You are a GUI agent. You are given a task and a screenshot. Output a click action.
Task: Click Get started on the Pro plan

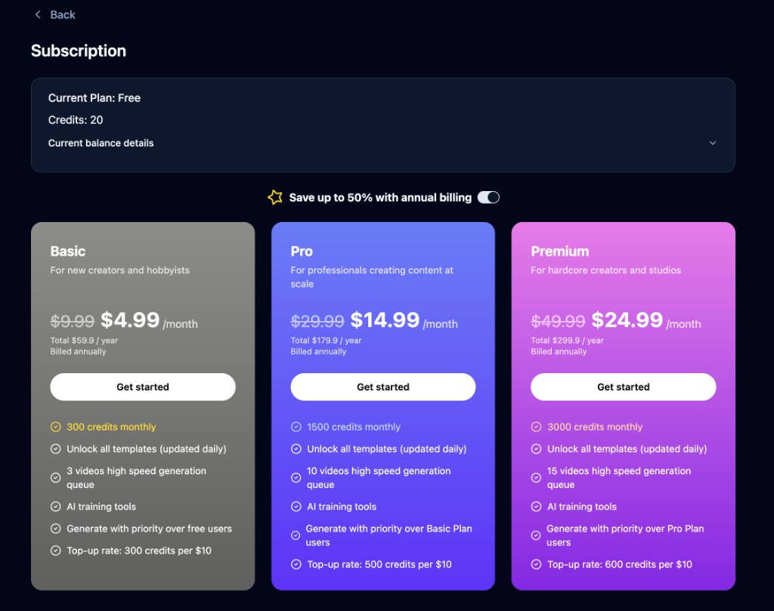[383, 387]
